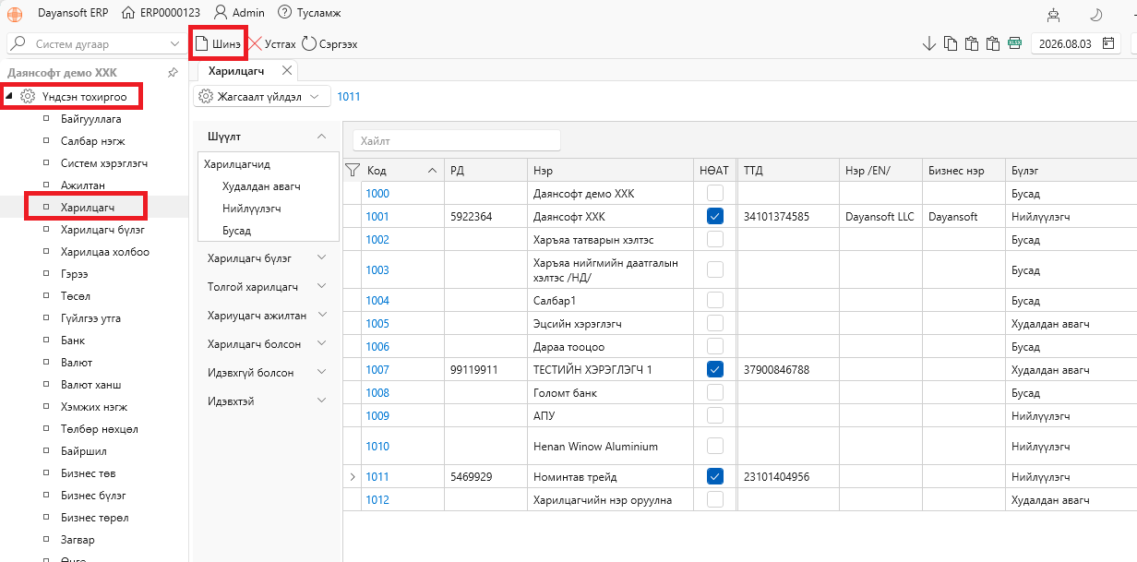This screenshot has width=1137, height=562.
Task: Uncheck НӨАТ for Даянсофт ХХК
Action: pos(714,217)
